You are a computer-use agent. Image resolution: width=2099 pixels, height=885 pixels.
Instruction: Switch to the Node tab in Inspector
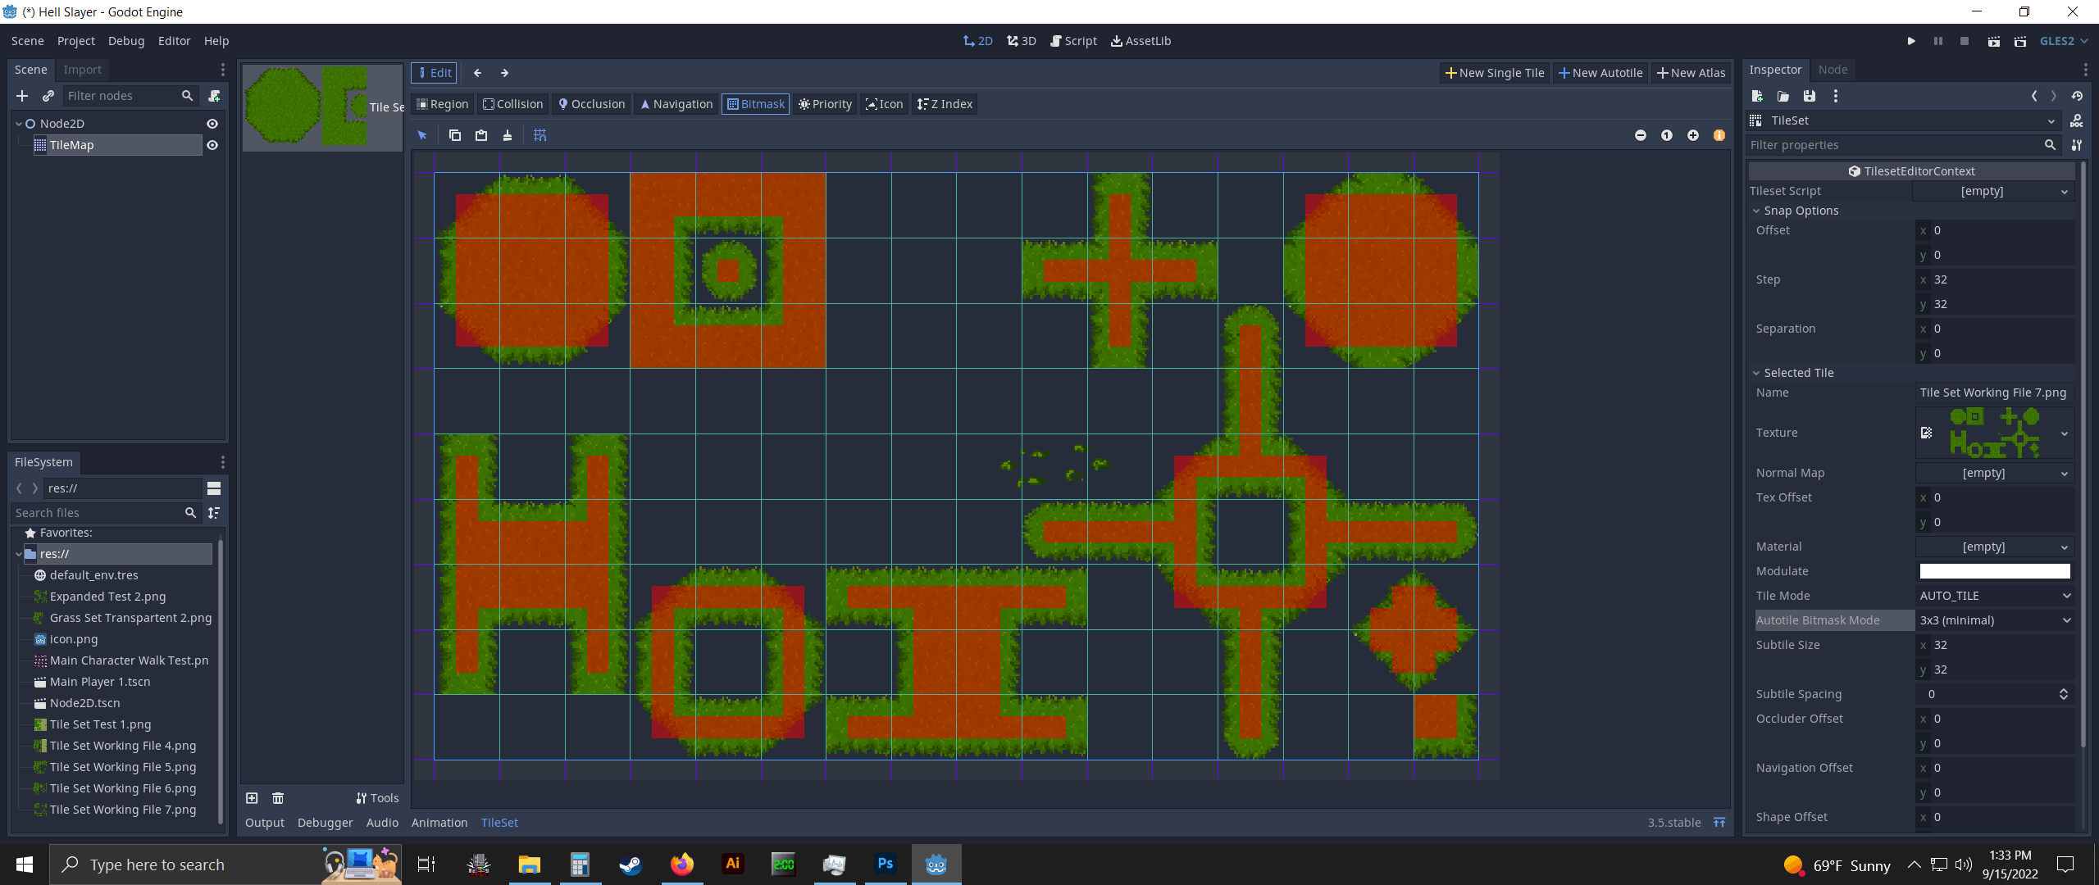[x=1833, y=70]
